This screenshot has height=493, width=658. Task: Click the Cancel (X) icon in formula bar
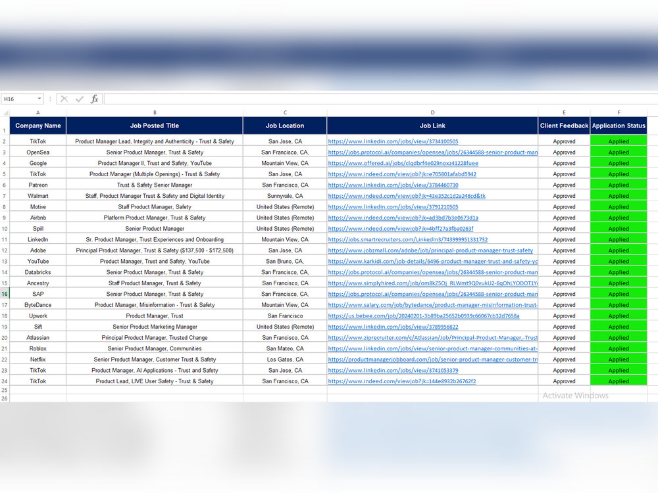[x=64, y=99]
